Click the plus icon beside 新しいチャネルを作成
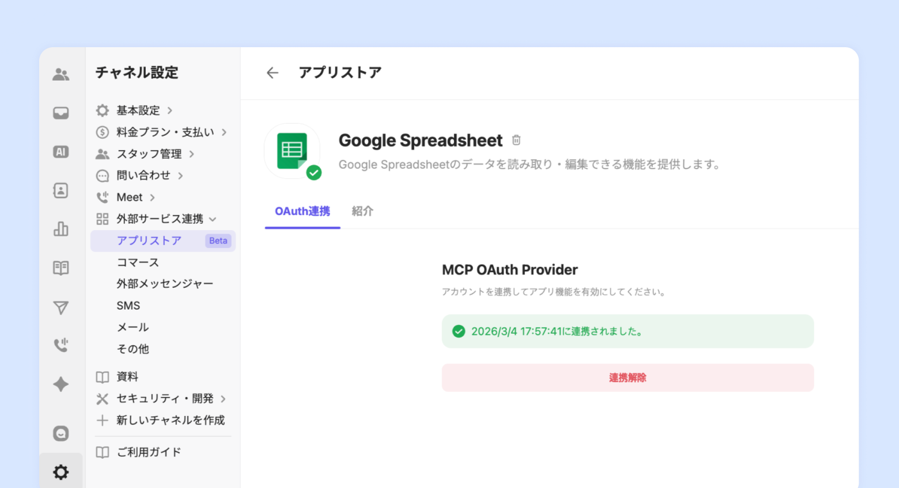This screenshot has height=488, width=899. click(x=103, y=420)
